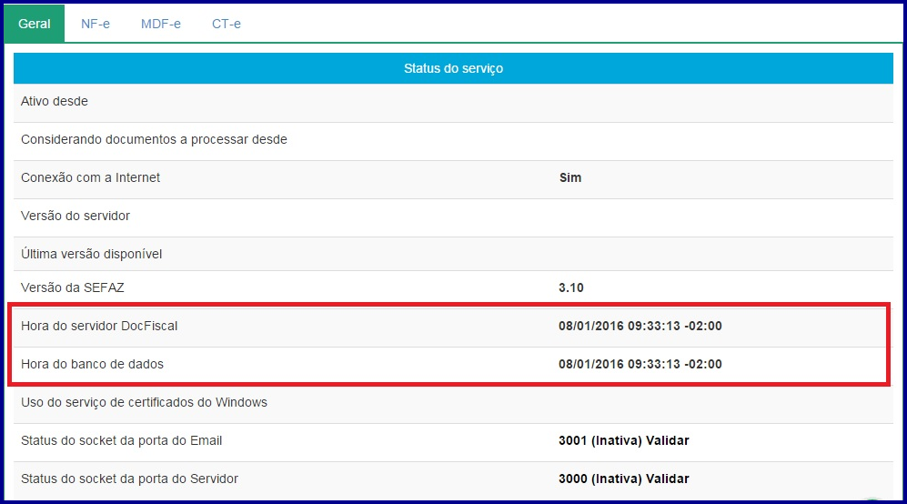The image size is (907, 504).
Task: Click the Sim internet connection value
Action: tap(570, 177)
